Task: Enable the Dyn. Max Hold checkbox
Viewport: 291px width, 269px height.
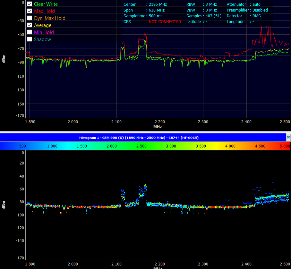Action: pyautogui.click(x=30, y=18)
